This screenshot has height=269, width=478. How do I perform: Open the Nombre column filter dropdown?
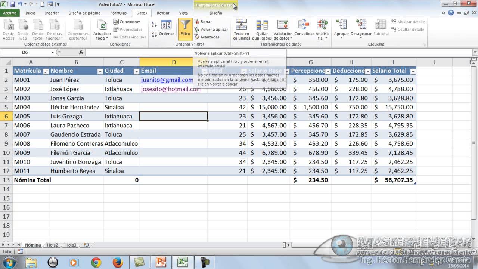tap(100, 71)
